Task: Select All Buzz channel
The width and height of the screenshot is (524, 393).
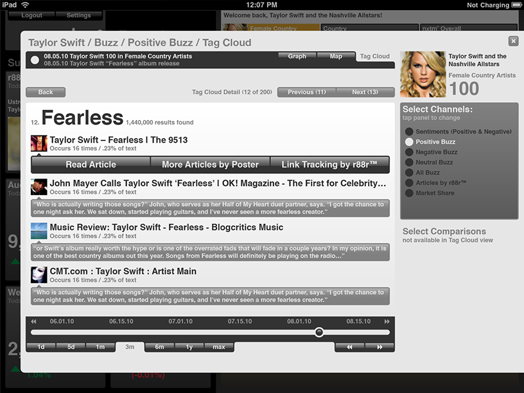Action: [423, 173]
